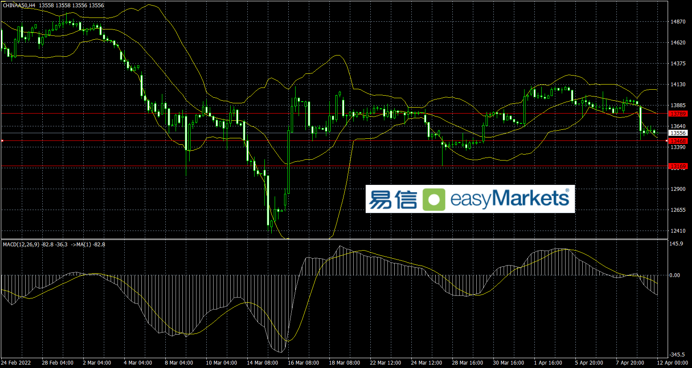
Task: Click the 8 Mar 04:00 time label
Action: click(x=179, y=363)
